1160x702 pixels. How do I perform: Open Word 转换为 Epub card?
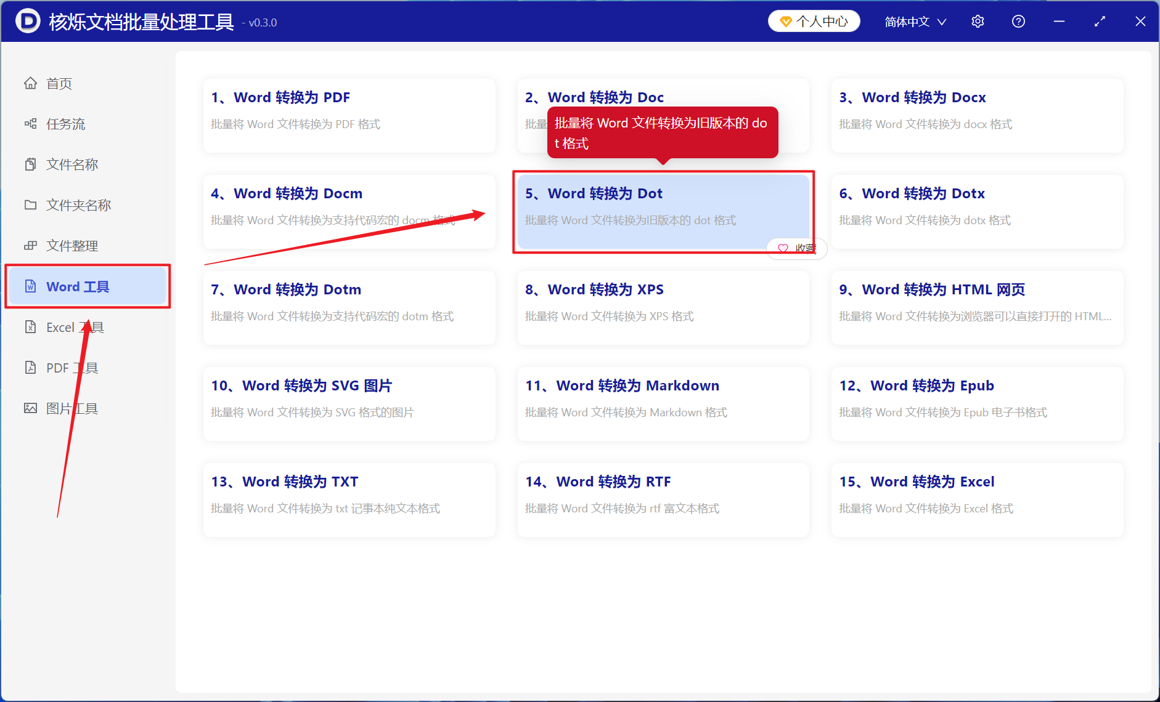(977, 403)
